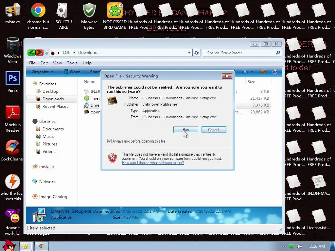Click the Search Downloads field
The width and height of the screenshot is (335, 251).
(x=242, y=53)
